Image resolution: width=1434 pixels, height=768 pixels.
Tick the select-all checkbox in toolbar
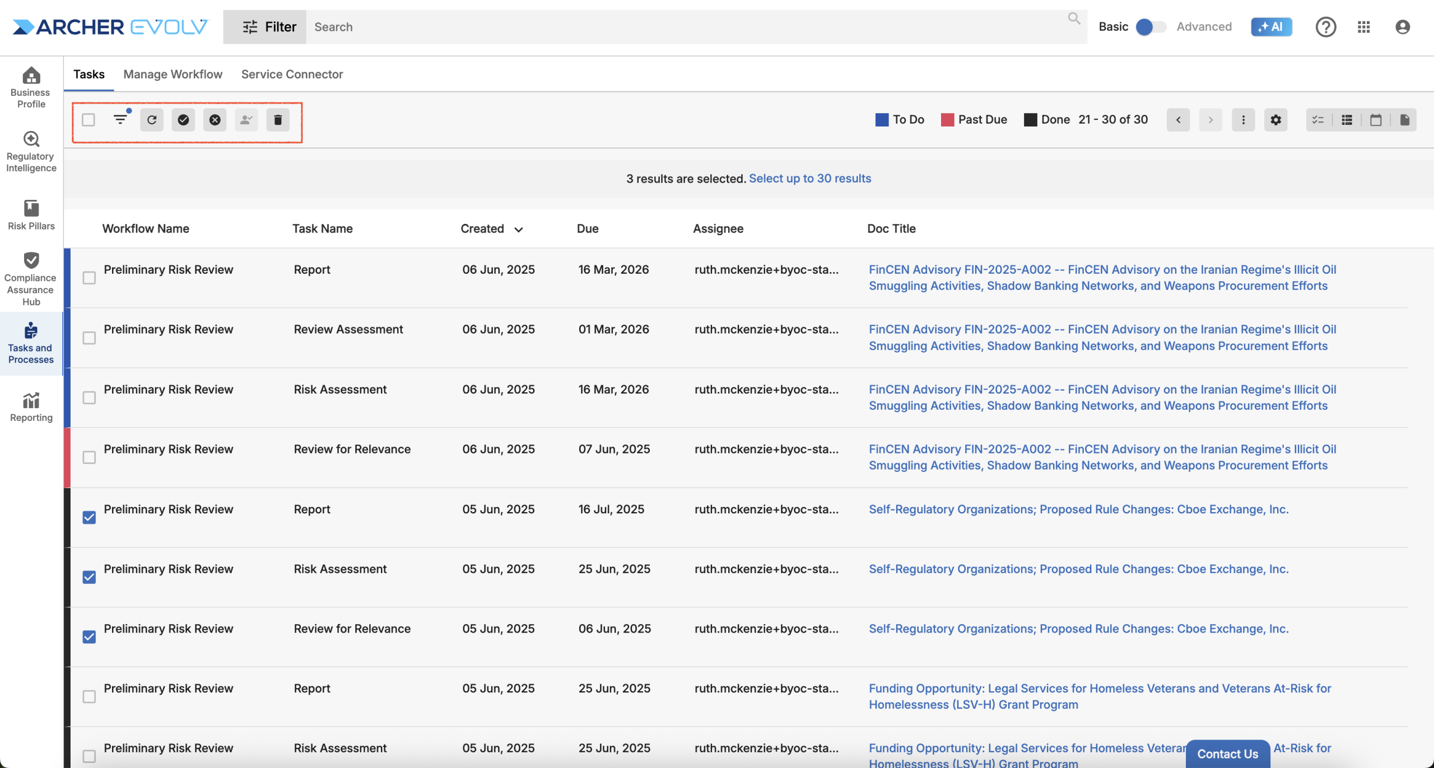point(89,120)
